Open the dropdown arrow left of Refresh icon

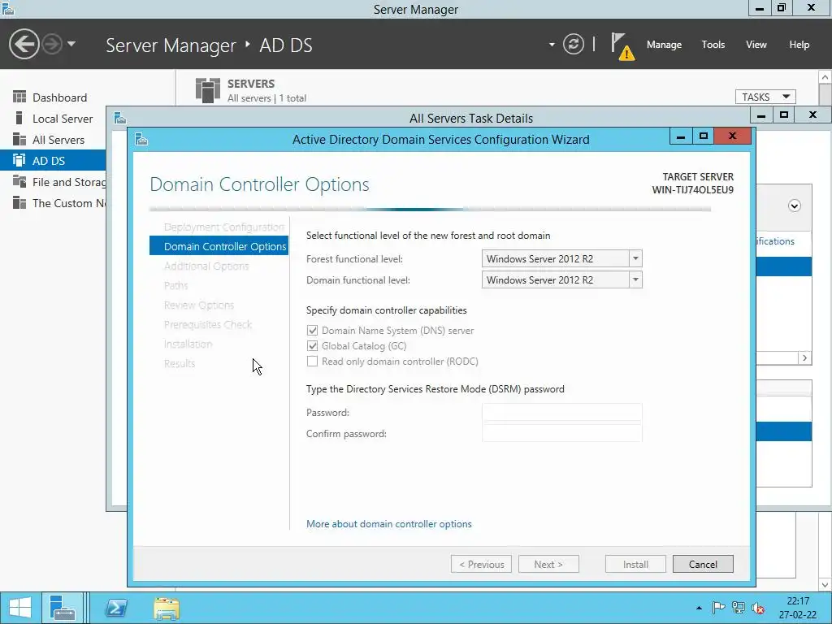coord(552,45)
